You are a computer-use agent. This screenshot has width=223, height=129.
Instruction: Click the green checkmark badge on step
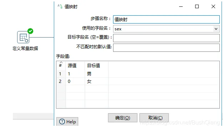click(30, 31)
